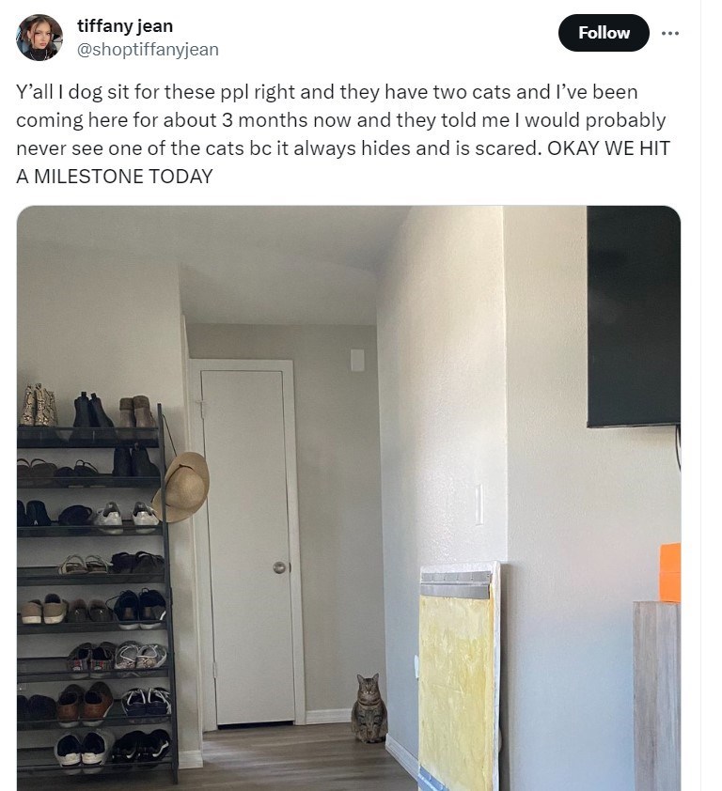This screenshot has height=791, width=722.
Task: Click the wooden cabinet beside the wall
Action: (x=657, y=696)
